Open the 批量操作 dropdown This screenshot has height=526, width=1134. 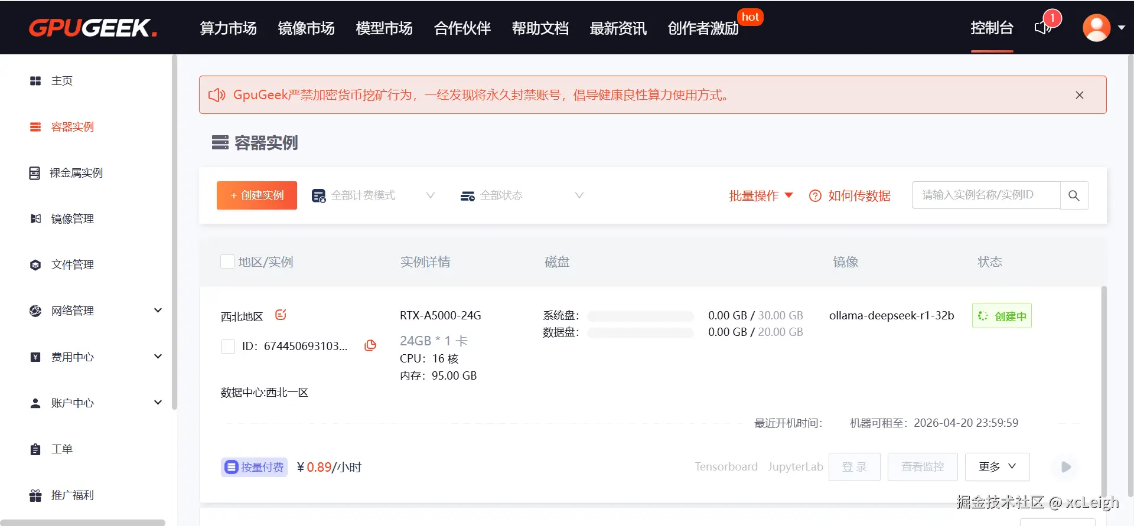(x=761, y=196)
